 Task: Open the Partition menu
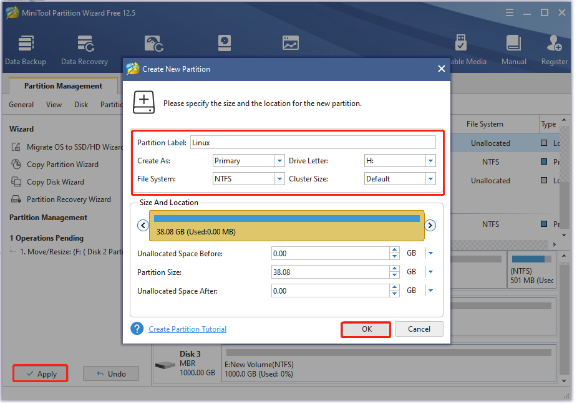pos(112,105)
